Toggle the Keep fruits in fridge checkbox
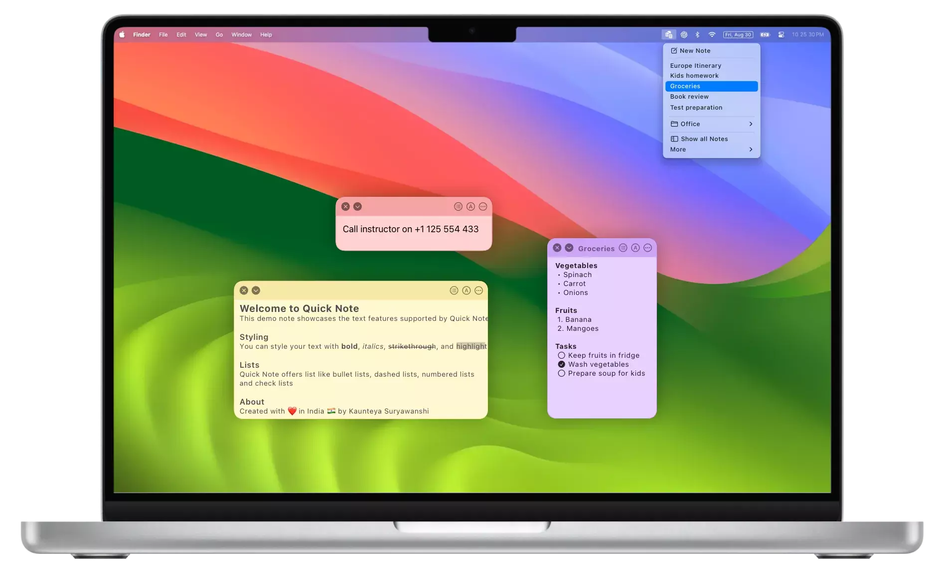The width and height of the screenshot is (942, 580). [562, 355]
